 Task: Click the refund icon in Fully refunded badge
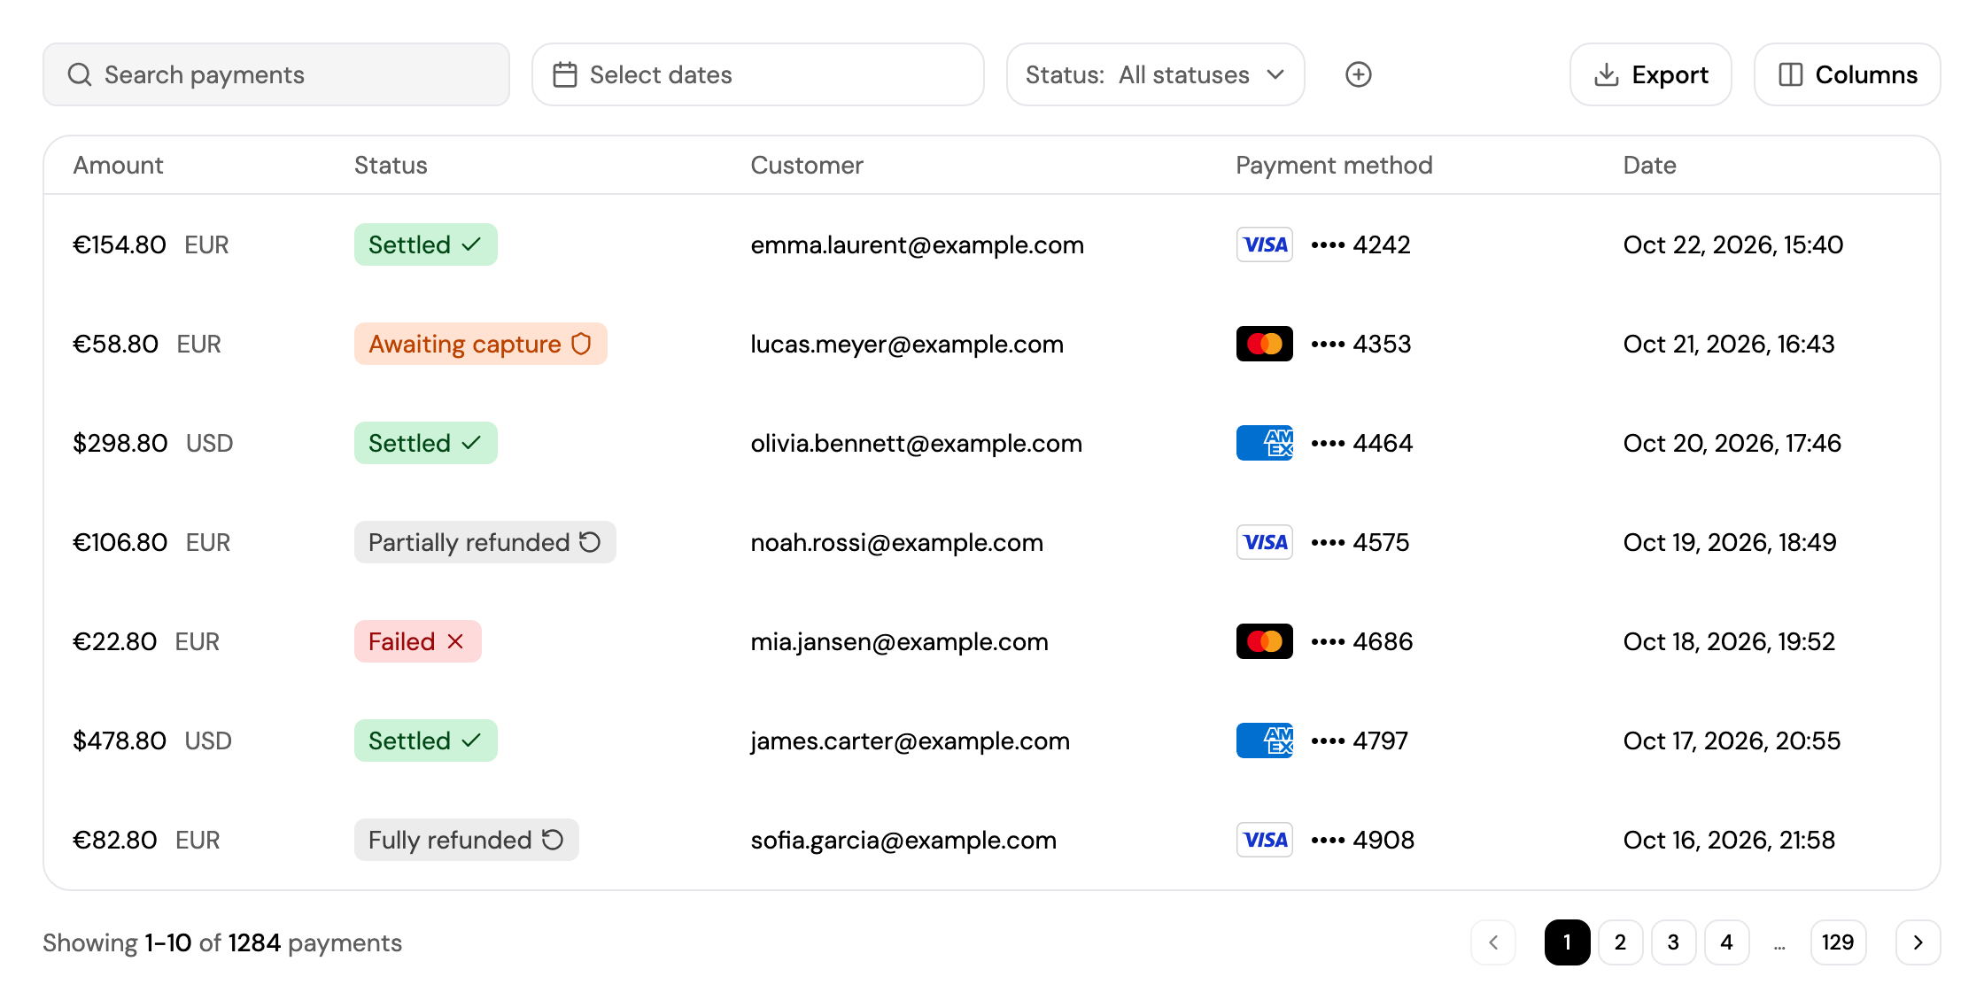pyautogui.click(x=553, y=840)
